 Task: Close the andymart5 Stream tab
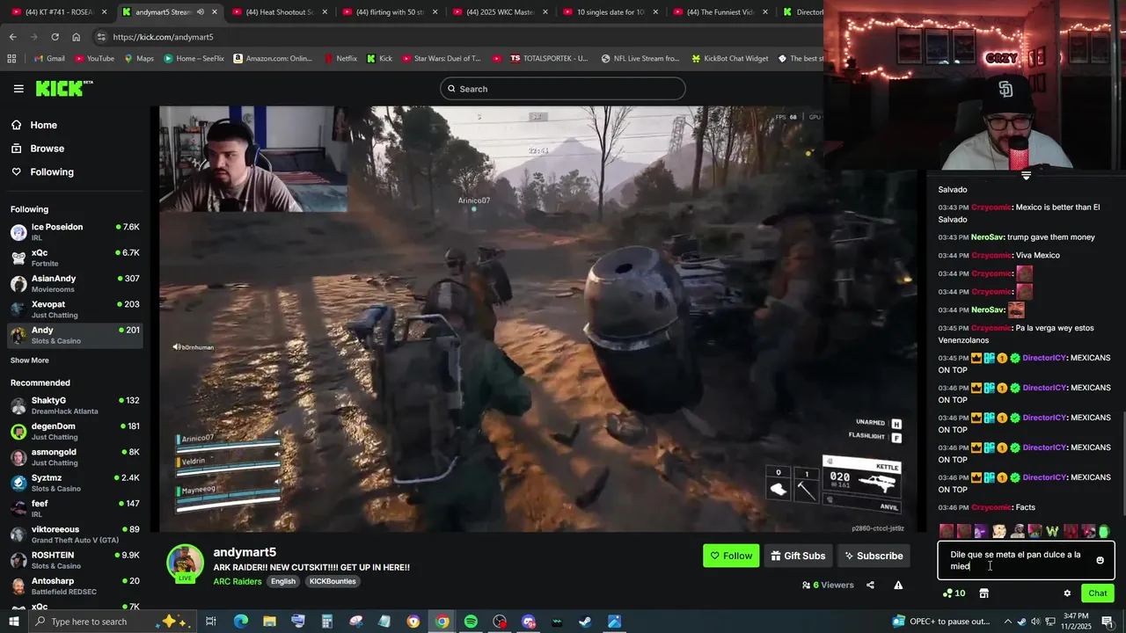coord(214,12)
